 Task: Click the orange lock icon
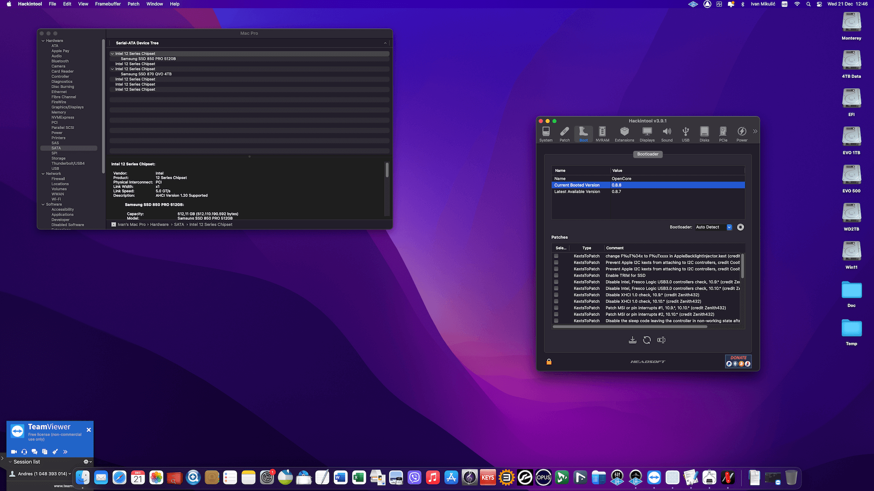pos(549,362)
